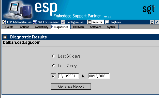Switch to the System tab
Screen dimensions: 165x98
tap(111, 27)
